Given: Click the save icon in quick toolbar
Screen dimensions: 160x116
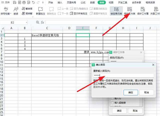Looking at the screenshot, I should [14, 2].
